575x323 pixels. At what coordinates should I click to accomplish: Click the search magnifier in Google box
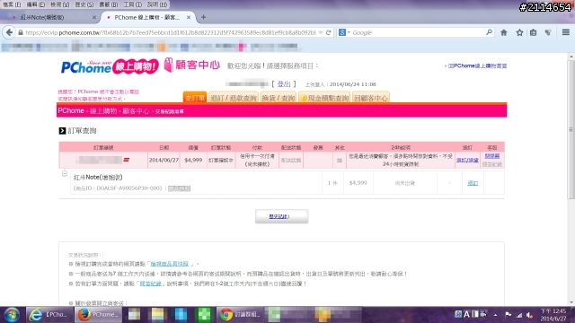tap(489, 32)
